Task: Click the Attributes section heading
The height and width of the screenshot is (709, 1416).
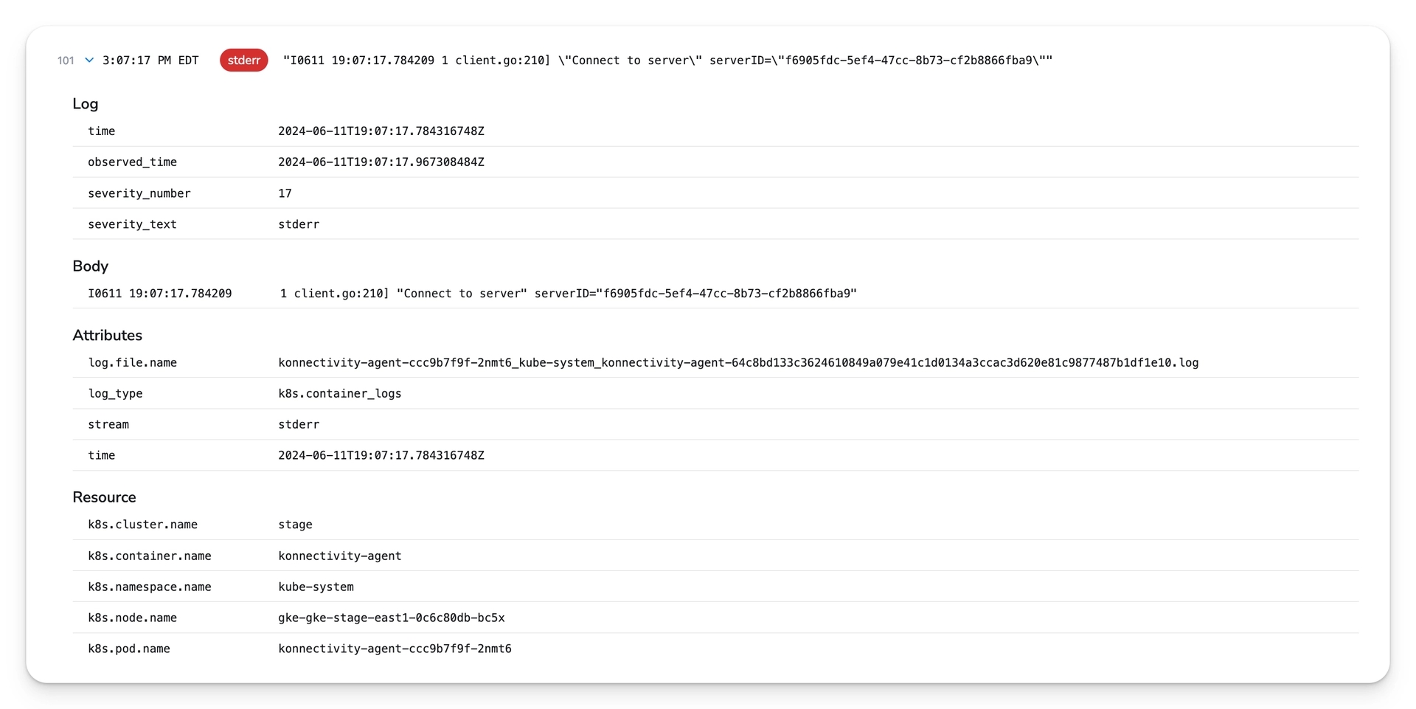Action: (x=108, y=335)
